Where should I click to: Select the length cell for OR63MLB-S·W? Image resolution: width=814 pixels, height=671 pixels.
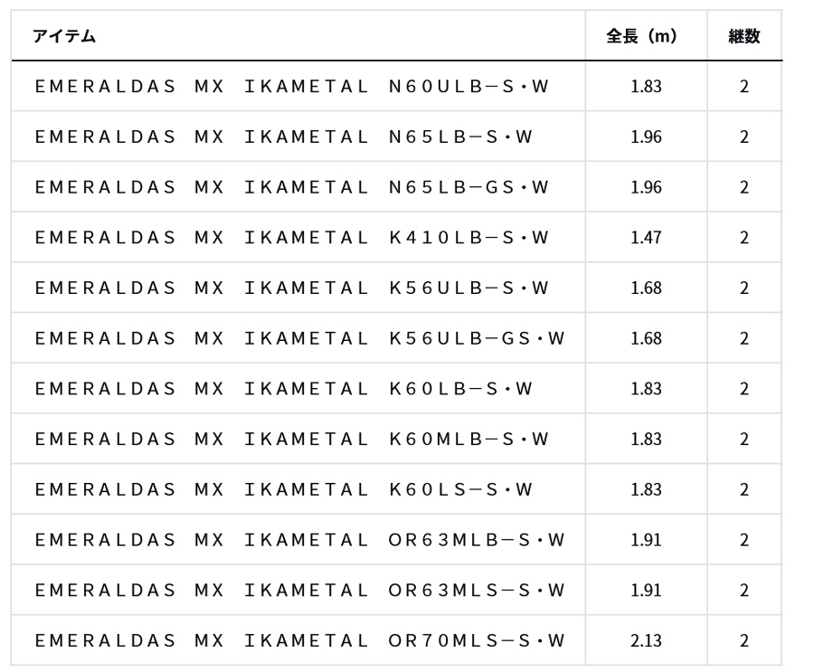(x=646, y=541)
